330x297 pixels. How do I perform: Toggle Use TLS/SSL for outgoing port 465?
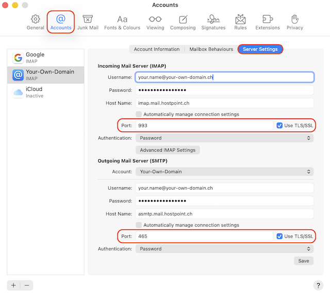(279, 236)
